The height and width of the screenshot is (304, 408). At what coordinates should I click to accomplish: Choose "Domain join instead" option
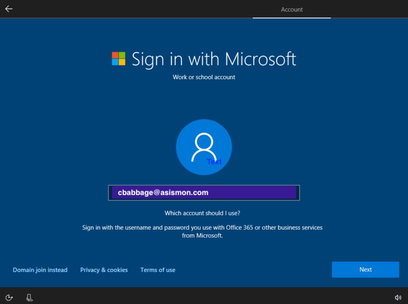coord(40,270)
